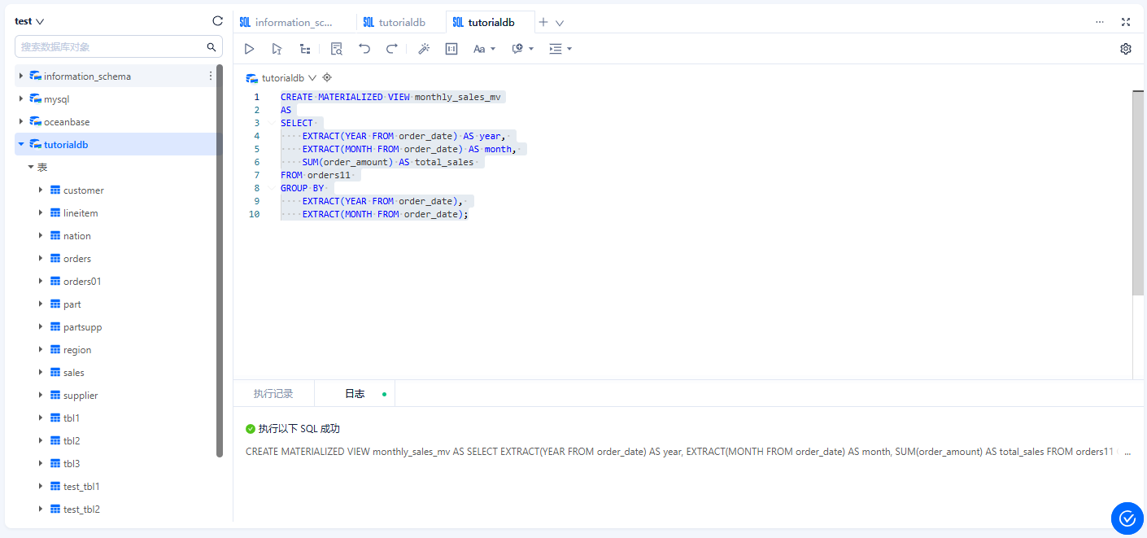
Task: Open the comment options dropdown
Action: pyautogui.click(x=522, y=49)
